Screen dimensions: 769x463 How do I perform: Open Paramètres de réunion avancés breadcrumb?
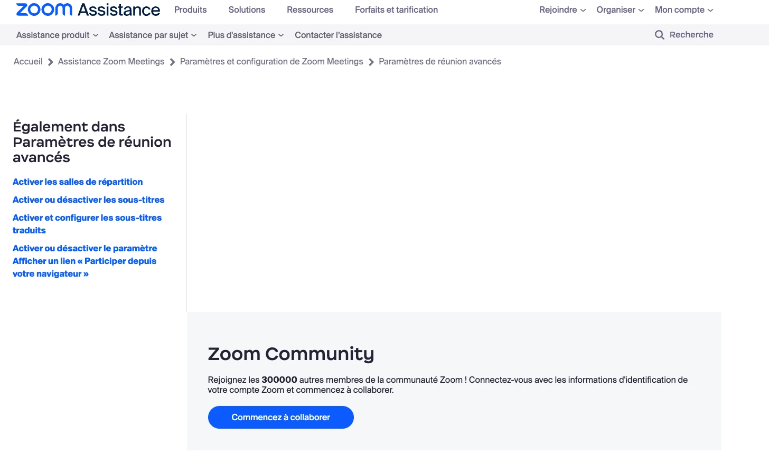coord(440,61)
